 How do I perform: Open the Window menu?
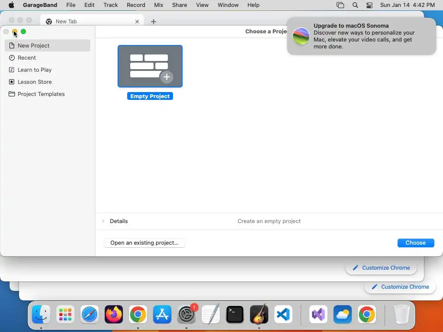(x=228, y=5)
